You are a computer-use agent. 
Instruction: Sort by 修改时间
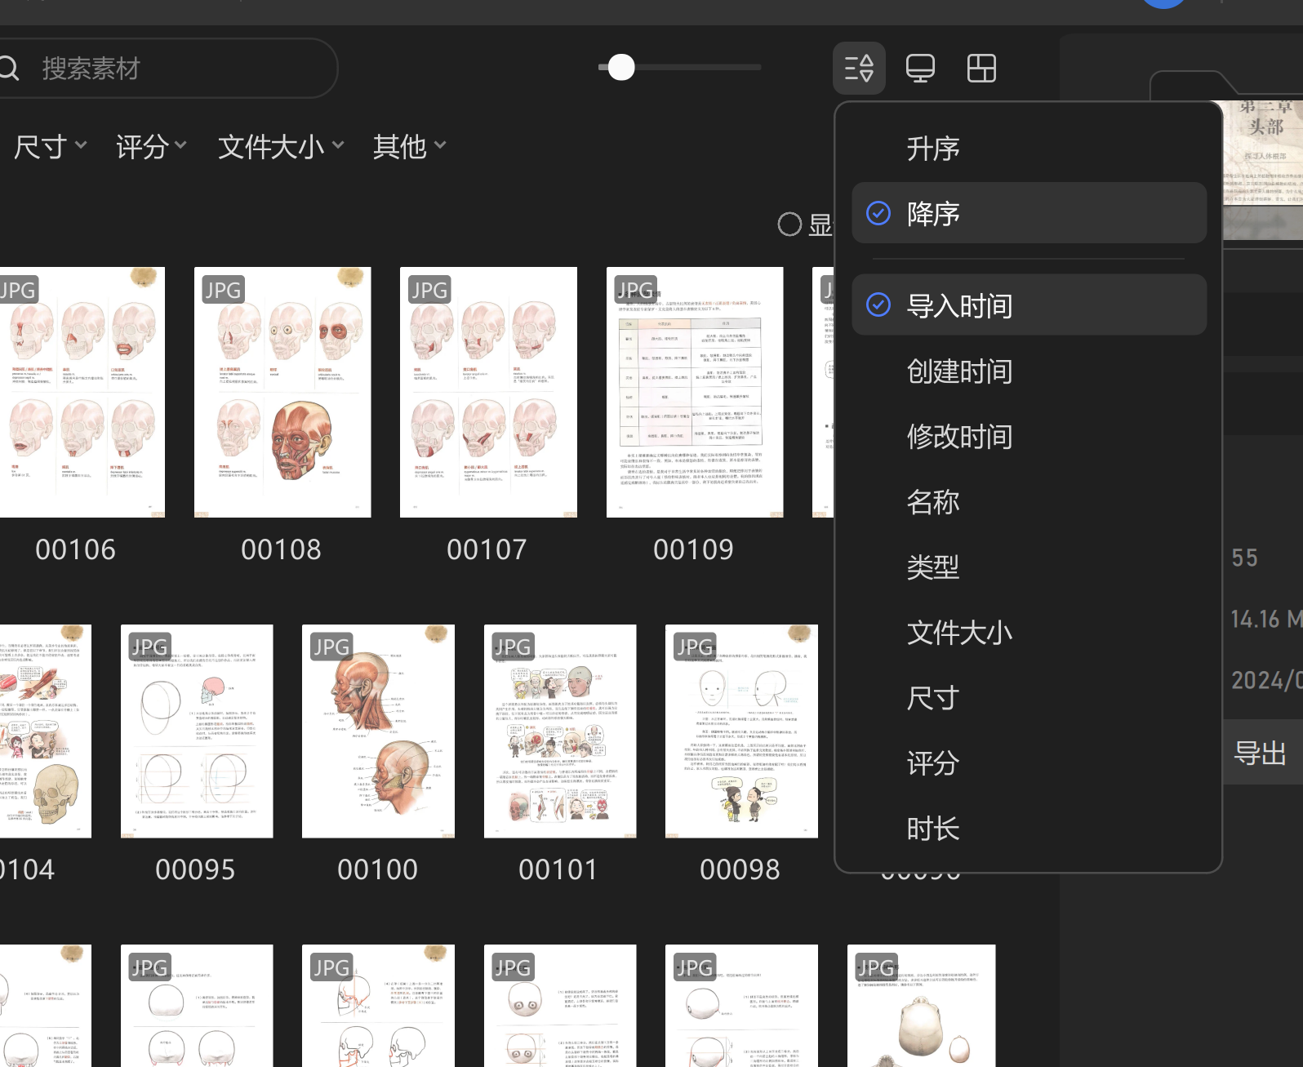(x=1029, y=437)
